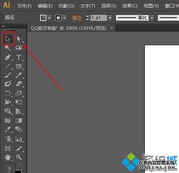Select the Direct Selection tool
Image resolution: width=179 pixels, height=173 pixels.
click(19, 39)
